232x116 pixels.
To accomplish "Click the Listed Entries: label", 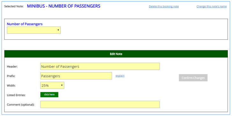I will tap(16, 95).
